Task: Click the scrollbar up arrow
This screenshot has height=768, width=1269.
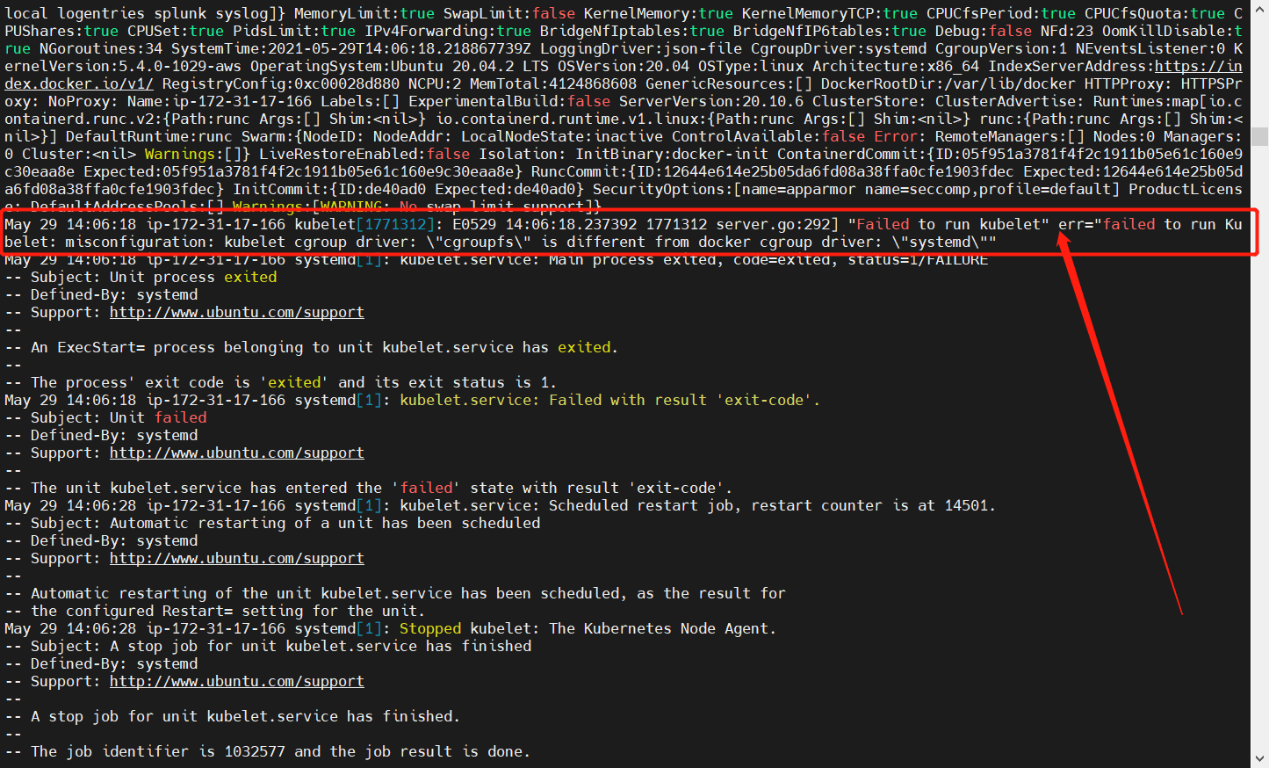Action: click(1259, 11)
